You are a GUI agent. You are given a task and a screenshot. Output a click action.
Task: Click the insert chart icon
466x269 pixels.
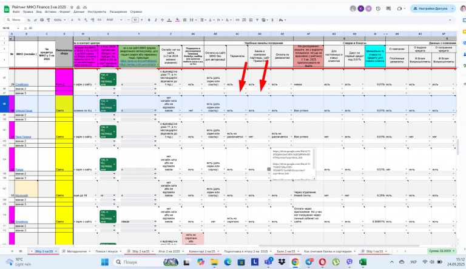pos(251,20)
